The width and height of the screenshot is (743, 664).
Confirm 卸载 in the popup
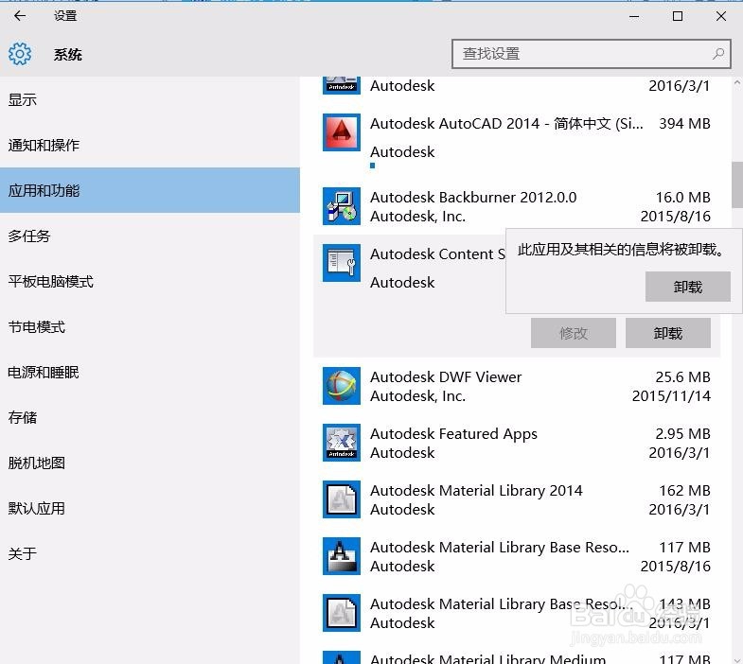[x=687, y=287]
